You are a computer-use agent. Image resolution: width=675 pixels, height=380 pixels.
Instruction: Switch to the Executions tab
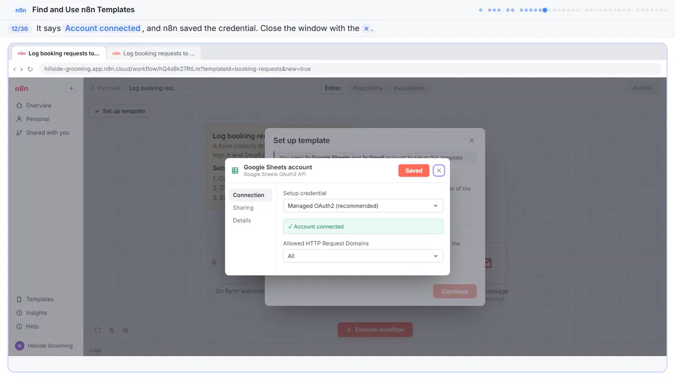click(368, 88)
